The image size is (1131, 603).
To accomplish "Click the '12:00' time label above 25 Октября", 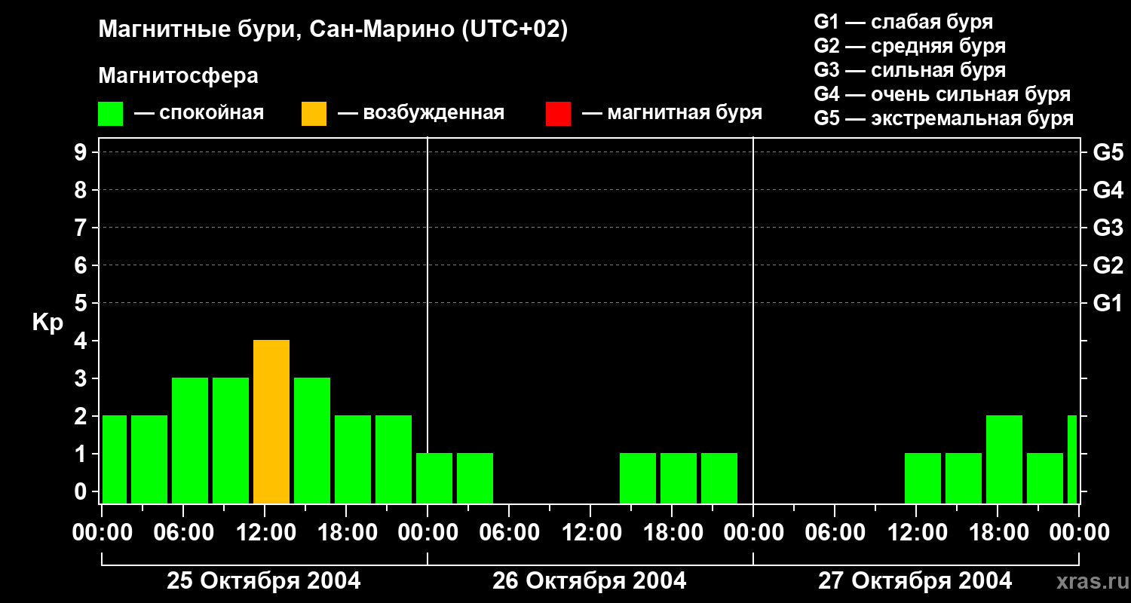I will tap(265, 532).
